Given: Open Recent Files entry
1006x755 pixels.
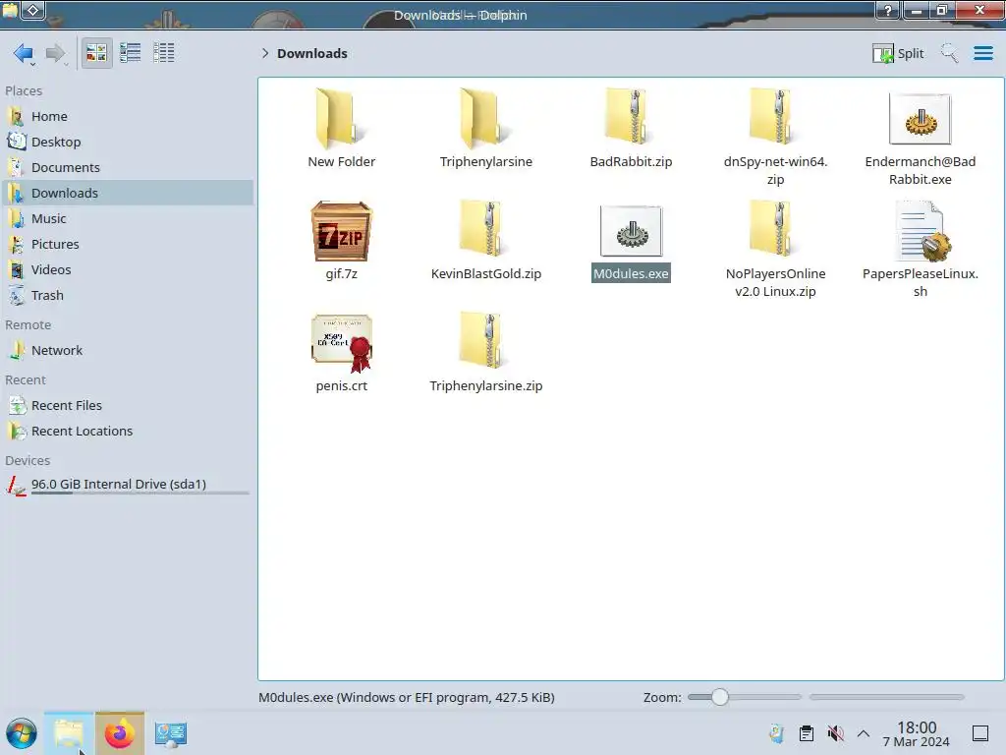Looking at the screenshot, I should pos(129,406).
